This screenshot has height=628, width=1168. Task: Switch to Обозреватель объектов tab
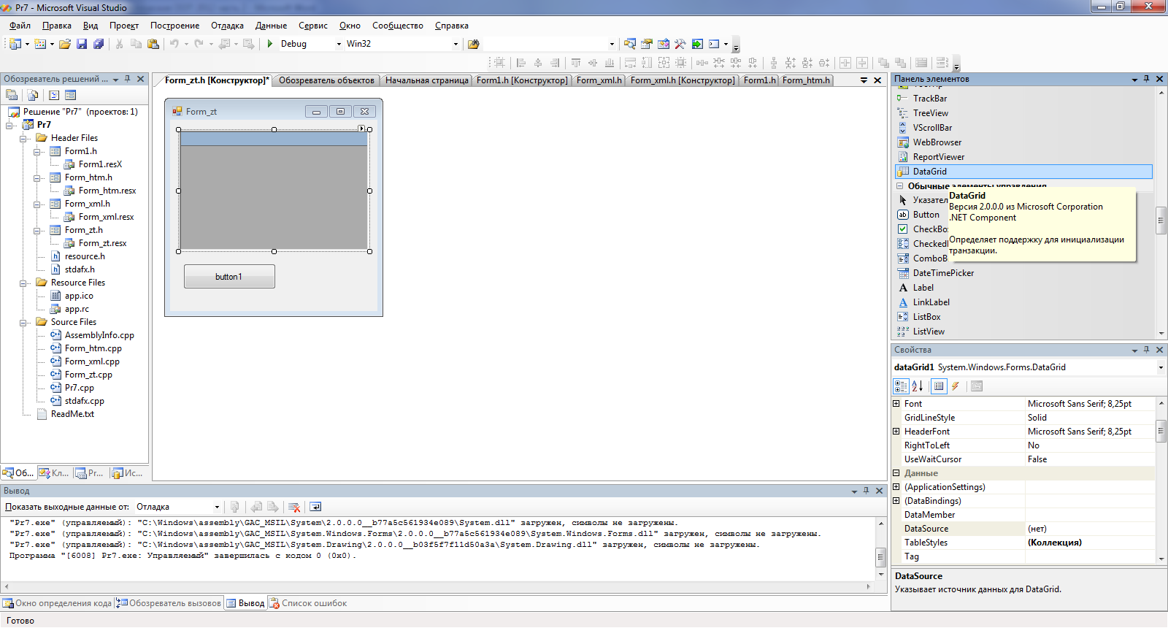click(326, 80)
